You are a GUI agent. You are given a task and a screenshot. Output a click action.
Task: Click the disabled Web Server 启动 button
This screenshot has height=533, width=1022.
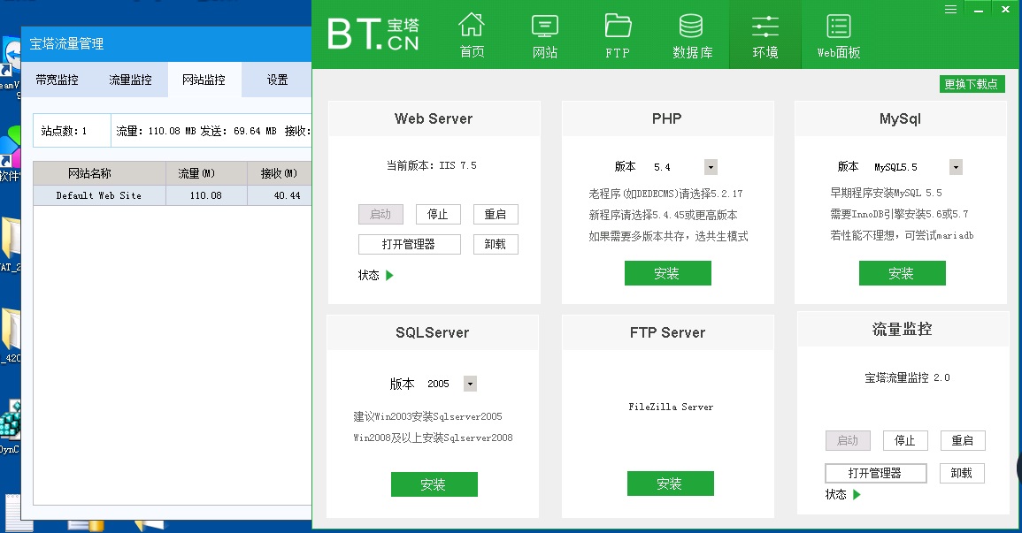[380, 214]
